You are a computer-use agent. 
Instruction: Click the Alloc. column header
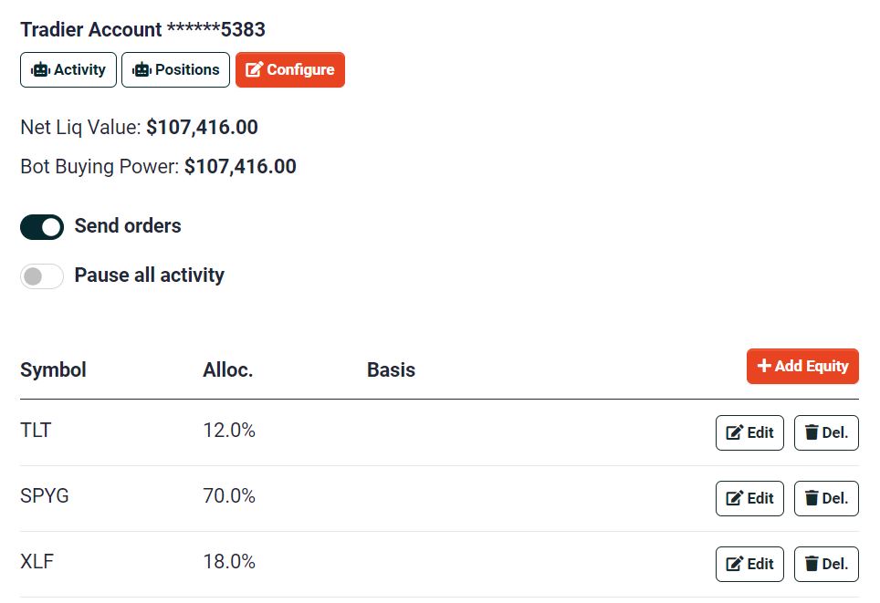228,369
